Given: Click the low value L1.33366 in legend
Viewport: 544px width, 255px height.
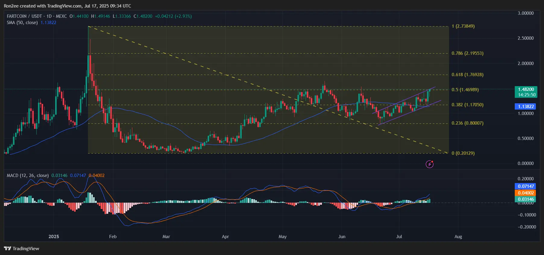Looking at the screenshot, I should 122,16.
